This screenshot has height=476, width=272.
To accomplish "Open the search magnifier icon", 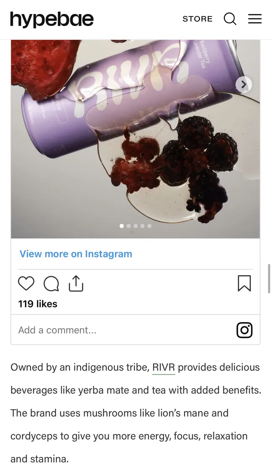I will (230, 19).
